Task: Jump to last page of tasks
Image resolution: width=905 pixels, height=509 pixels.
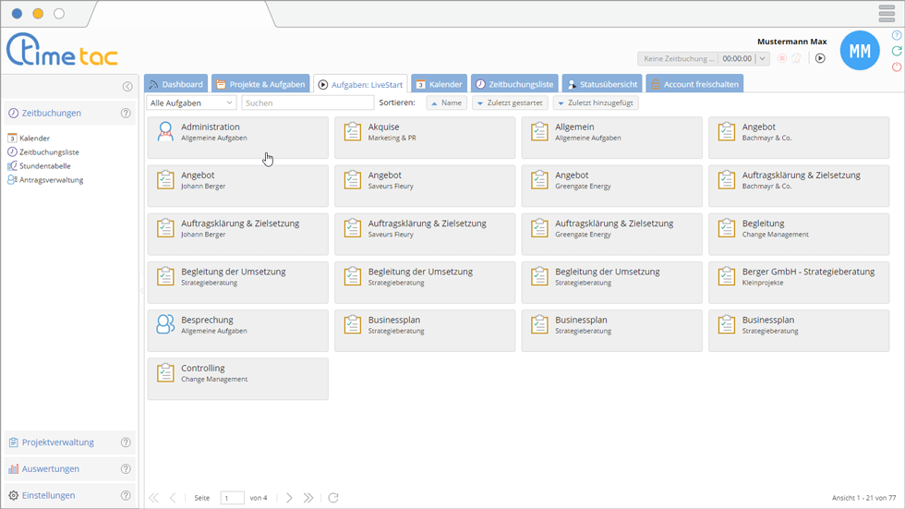Action: point(308,498)
